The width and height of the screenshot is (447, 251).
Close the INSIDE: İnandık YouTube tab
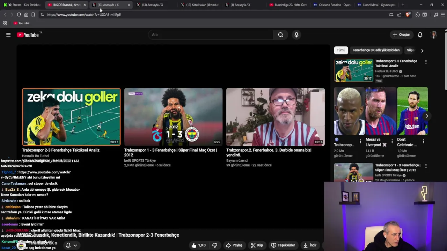pos(85,5)
